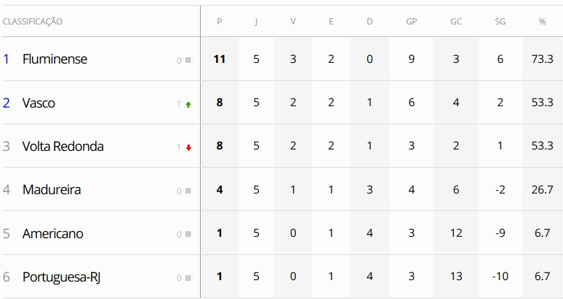Click the % percentage column header
This screenshot has height=299, width=563.
point(542,22)
